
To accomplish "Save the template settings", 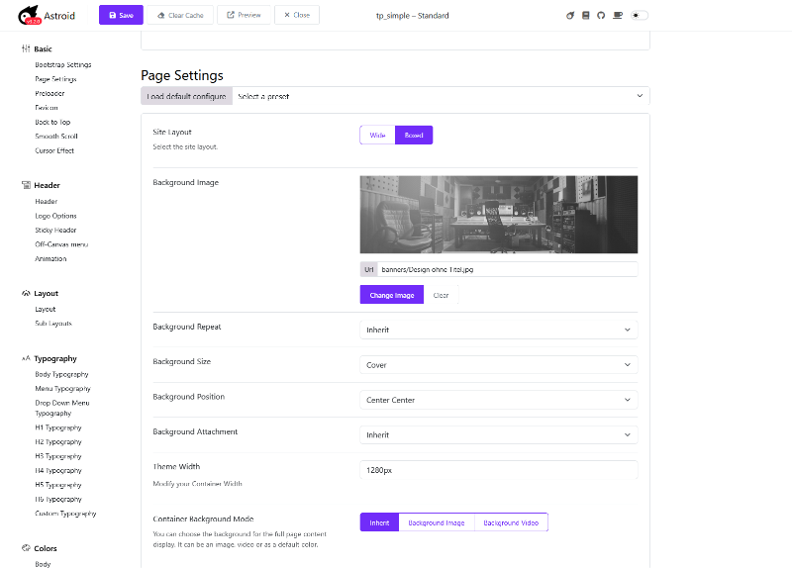I will point(121,15).
